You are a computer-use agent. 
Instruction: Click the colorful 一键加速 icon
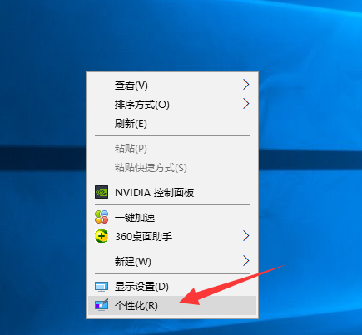[x=102, y=217]
